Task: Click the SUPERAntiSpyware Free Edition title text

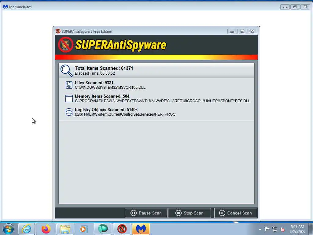Action: (87, 32)
